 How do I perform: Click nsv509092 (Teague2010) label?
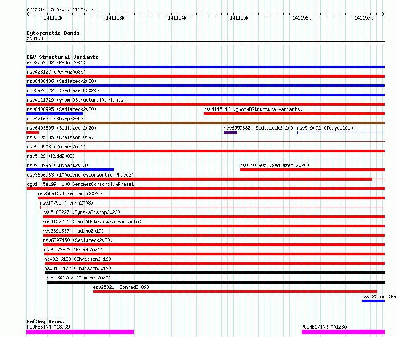click(326, 128)
